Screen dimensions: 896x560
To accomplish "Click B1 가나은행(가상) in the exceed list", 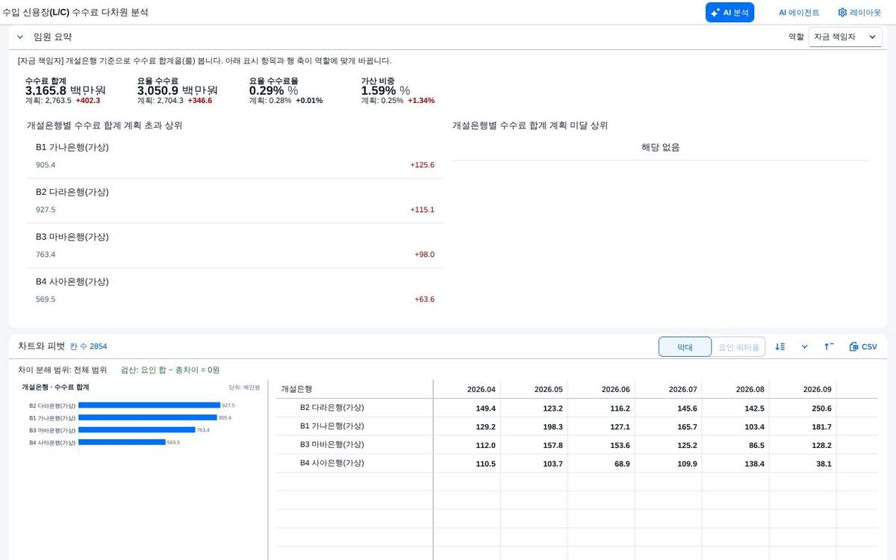I will (x=72, y=147).
